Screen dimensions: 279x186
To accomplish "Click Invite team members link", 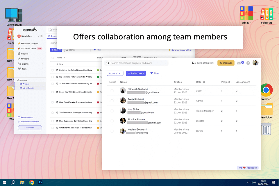I will pyautogui.click(x=28, y=121).
